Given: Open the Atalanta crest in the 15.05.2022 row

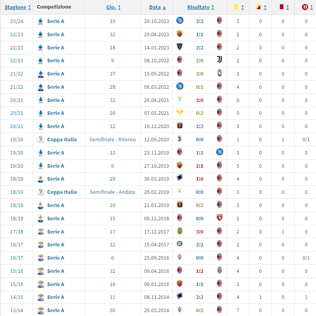Looking at the screenshot, I should pyautogui.click(x=219, y=73).
